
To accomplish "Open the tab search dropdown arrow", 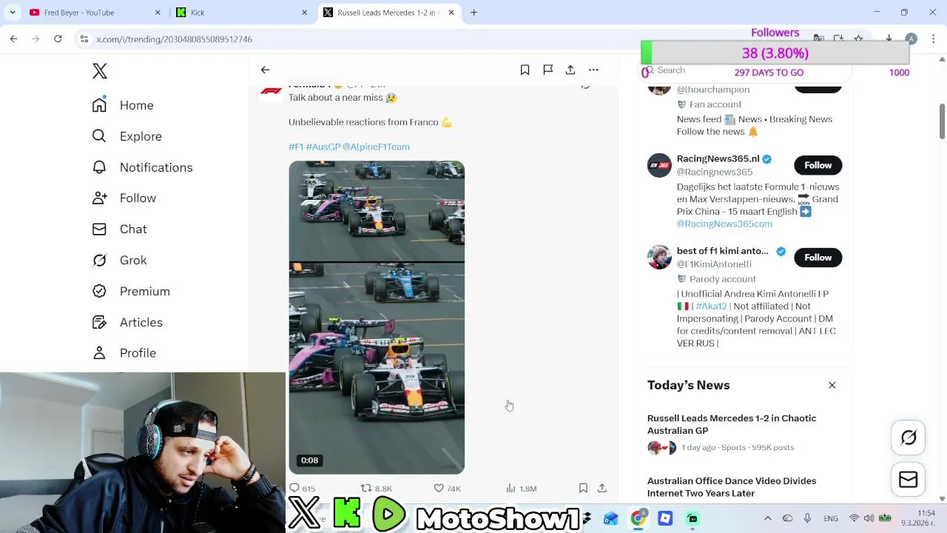I will (13, 13).
